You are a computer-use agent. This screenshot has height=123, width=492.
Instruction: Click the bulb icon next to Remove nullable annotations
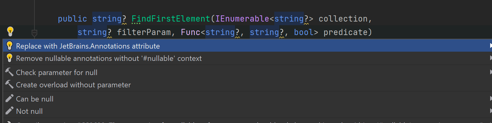pyautogui.click(x=10, y=58)
